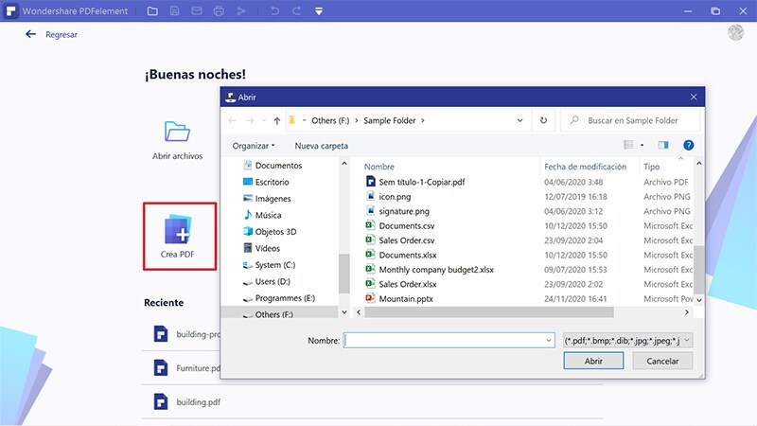The image size is (757, 426).
Task: Click the Regresar back arrow
Action: coord(31,34)
